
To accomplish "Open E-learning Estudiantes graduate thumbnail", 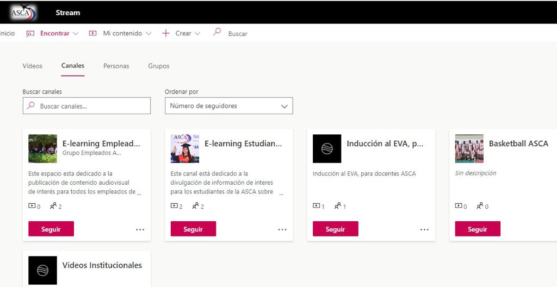I will pos(185,148).
